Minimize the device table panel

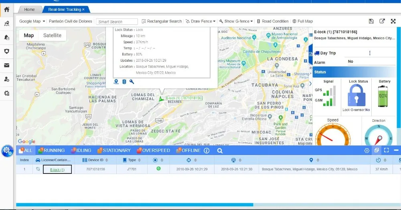pos(396,150)
